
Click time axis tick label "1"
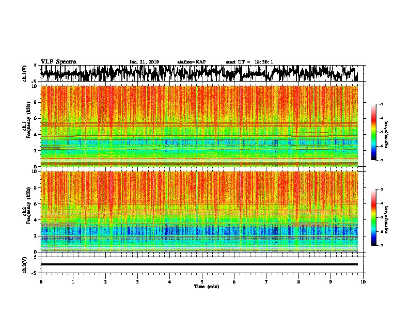coord(73,282)
